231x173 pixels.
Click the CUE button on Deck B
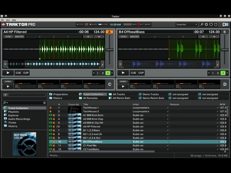pyautogui.click(x=133, y=73)
